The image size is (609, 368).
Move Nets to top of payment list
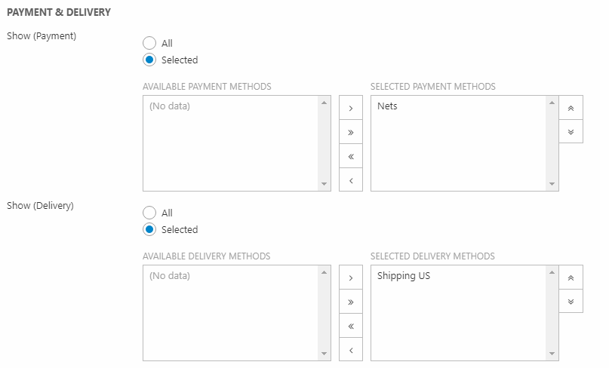coord(571,108)
